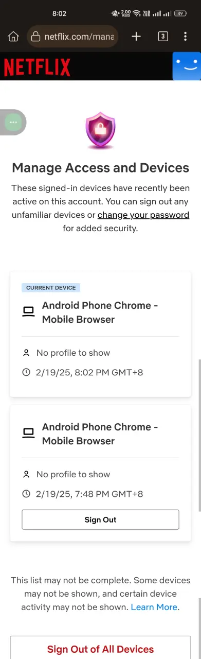Click the pink shield lock image

click(100, 131)
